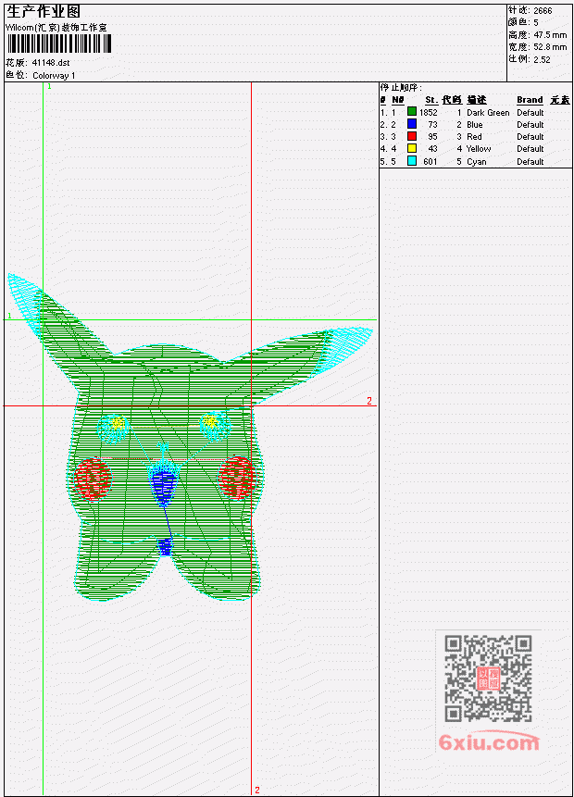The image size is (574, 797).
Task: Click stitch count 1852 in table
Action: (428, 112)
